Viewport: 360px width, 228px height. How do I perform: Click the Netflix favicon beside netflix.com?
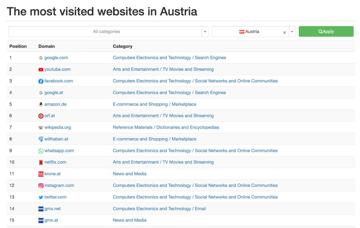coord(41,162)
